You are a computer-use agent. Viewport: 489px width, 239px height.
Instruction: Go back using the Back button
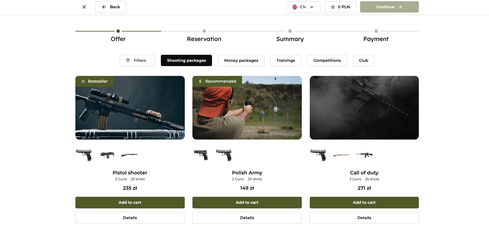(111, 7)
